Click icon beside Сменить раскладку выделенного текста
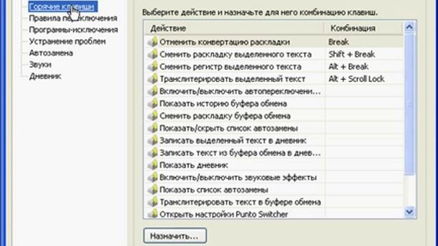This screenshot has width=438, height=246. [x=153, y=55]
